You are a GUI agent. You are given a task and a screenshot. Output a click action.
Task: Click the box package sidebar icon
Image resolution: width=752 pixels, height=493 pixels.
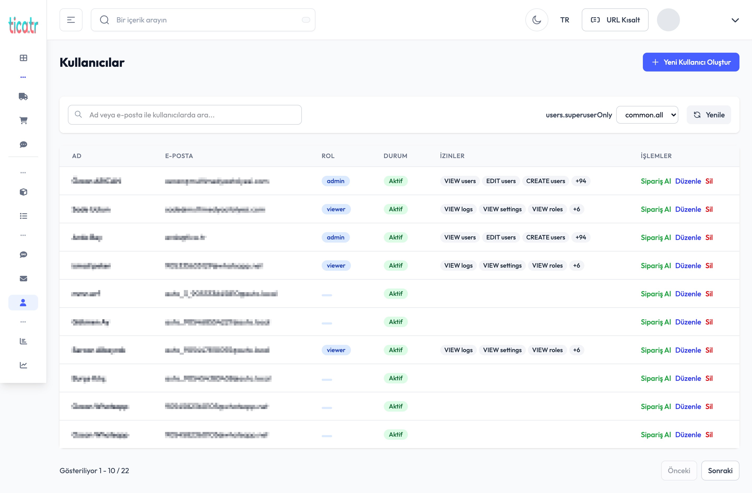(x=23, y=192)
